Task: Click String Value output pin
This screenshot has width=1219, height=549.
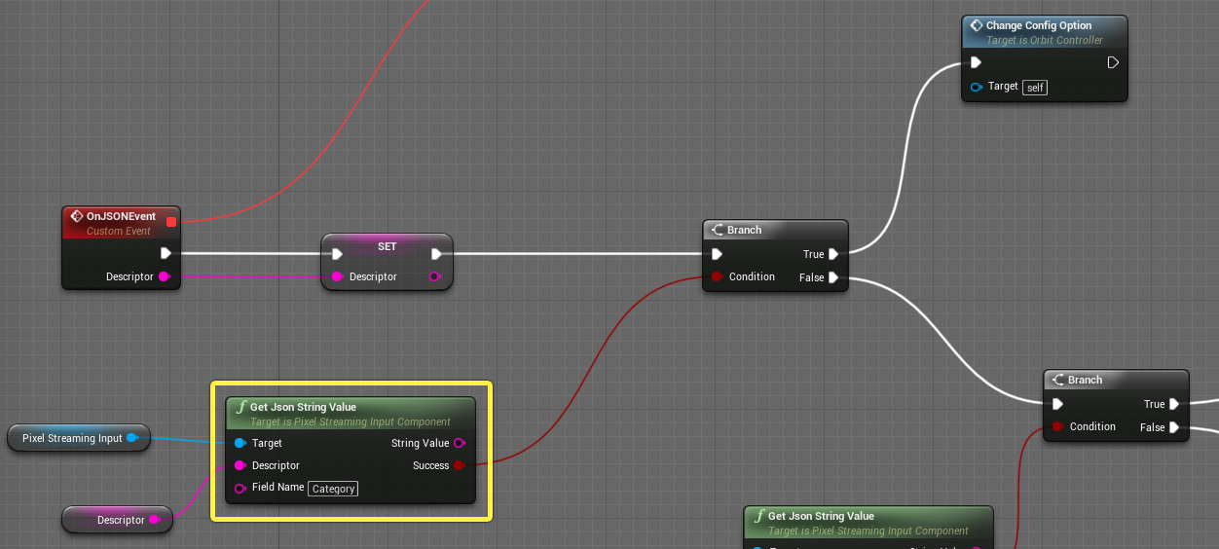Action: [460, 443]
